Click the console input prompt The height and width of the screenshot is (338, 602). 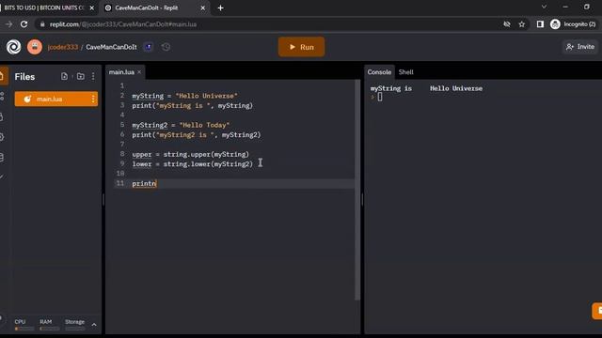pos(380,97)
